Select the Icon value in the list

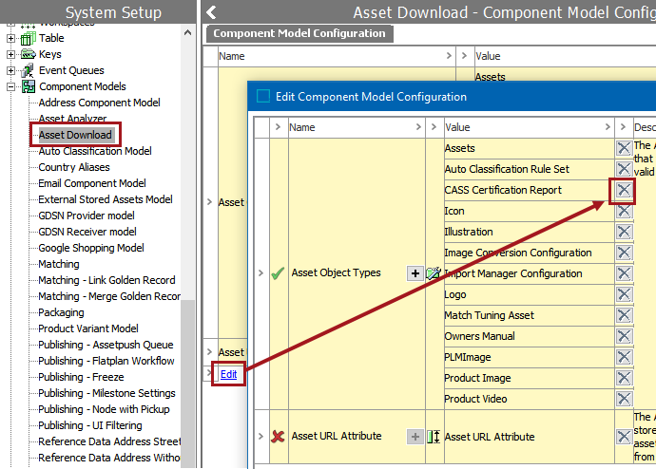[x=454, y=211]
